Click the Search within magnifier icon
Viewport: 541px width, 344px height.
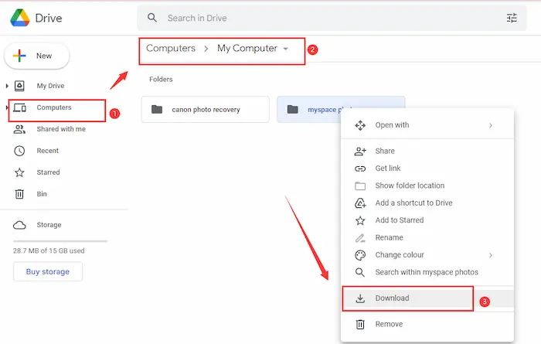click(360, 272)
